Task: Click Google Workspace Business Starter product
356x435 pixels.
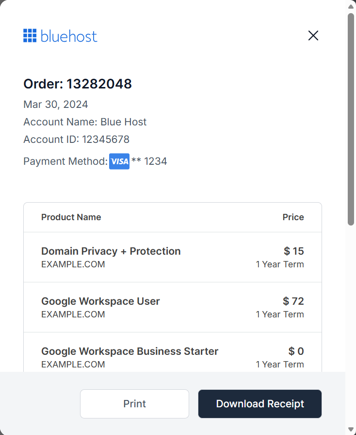Action: pyautogui.click(x=129, y=351)
